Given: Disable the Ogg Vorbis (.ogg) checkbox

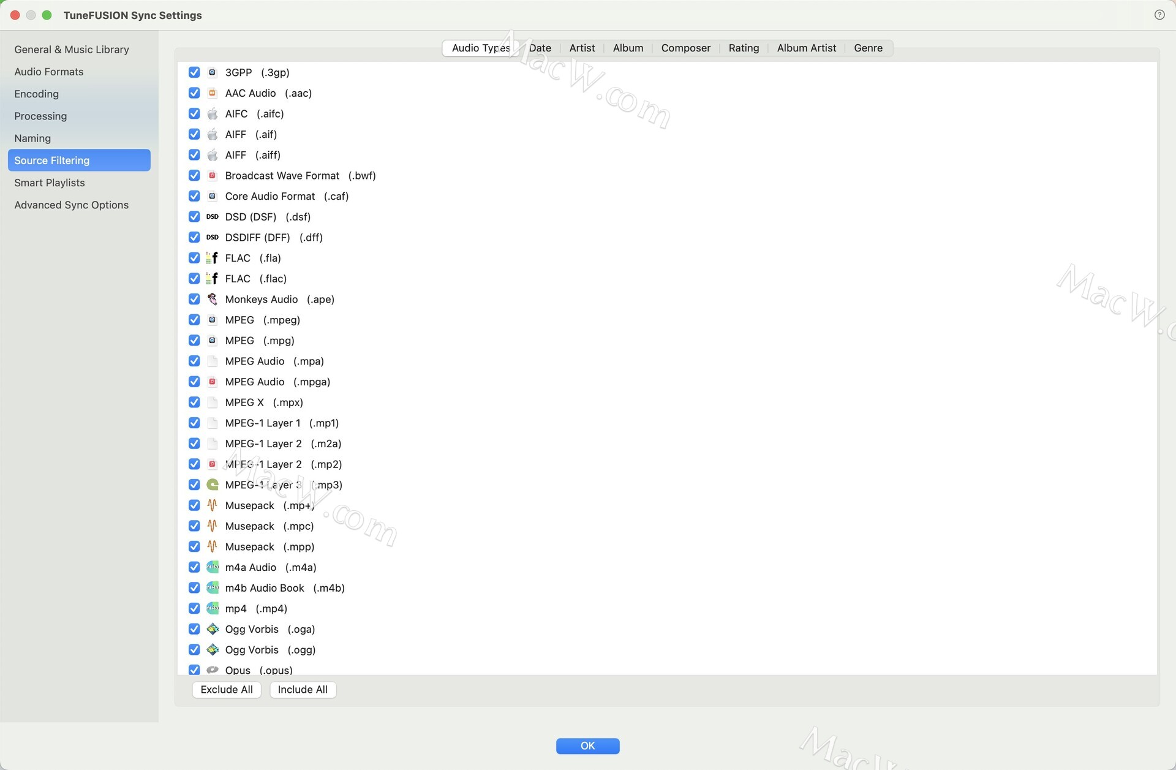Looking at the screenshot, I should click(194, 650).
